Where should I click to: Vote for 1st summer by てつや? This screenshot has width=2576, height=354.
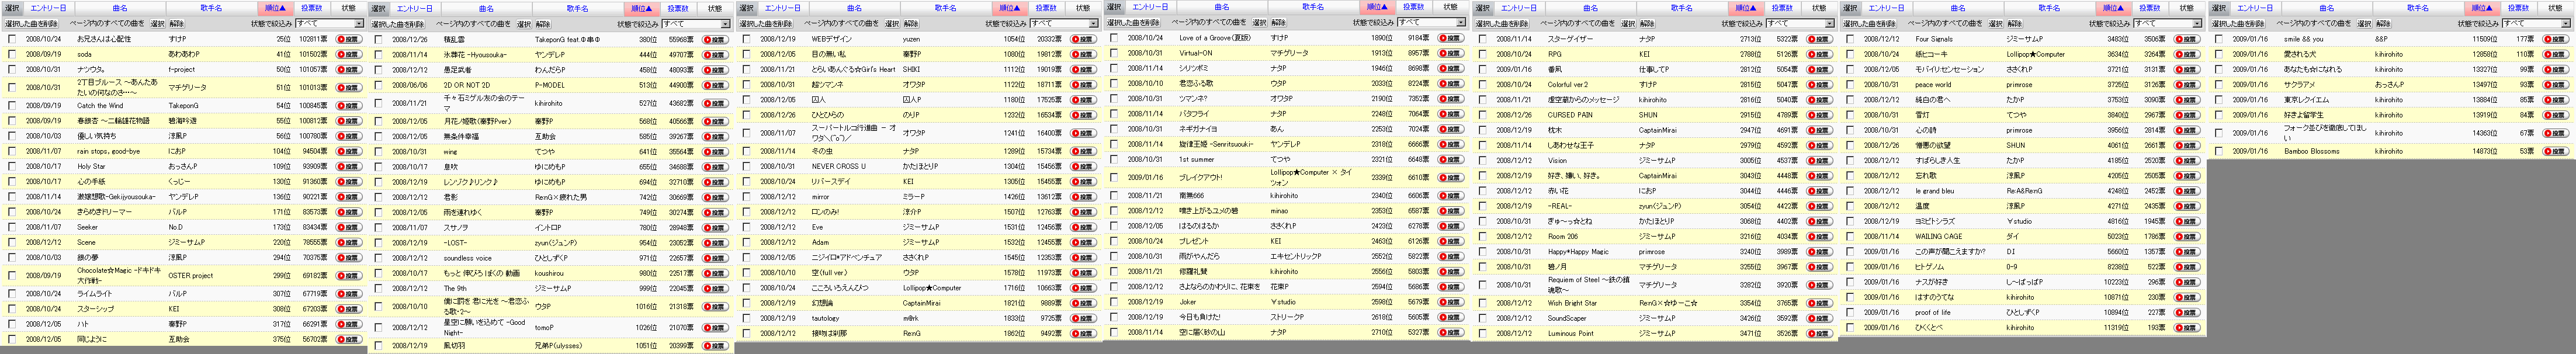[x=1450, y=159]
